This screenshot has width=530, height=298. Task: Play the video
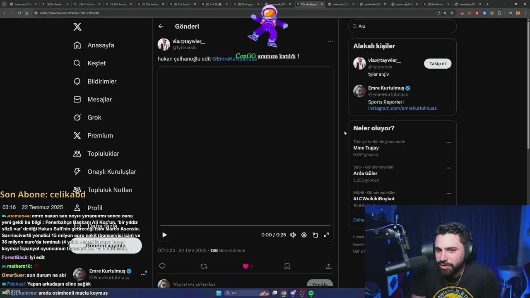pyautogui.click(x=164, y=235)
